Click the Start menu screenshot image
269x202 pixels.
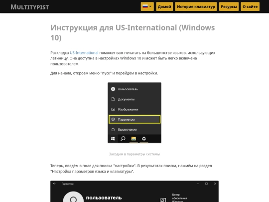click(134, 113)
